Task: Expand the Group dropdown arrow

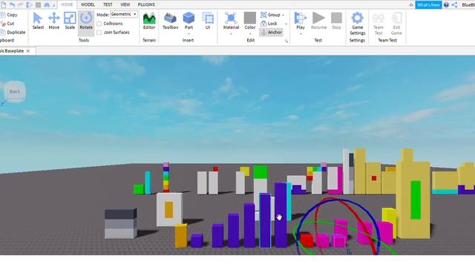Action: pos(284,15)
